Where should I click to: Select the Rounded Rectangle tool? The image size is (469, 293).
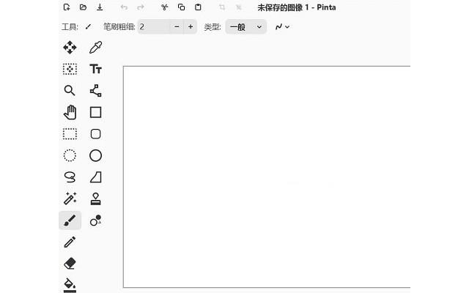click(95, 134)
